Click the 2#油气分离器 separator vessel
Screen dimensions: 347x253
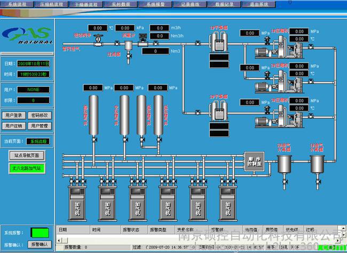point(285,164)
